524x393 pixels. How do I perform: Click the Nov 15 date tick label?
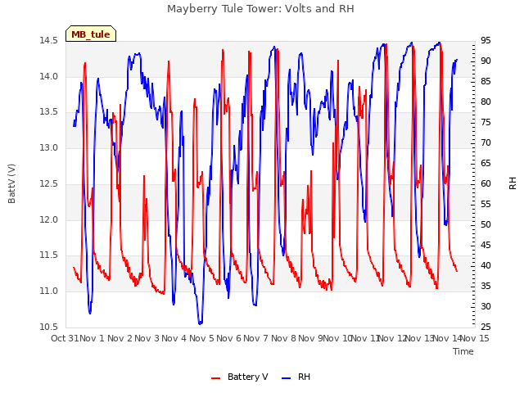pyautogui.click(x=475, y=338)
